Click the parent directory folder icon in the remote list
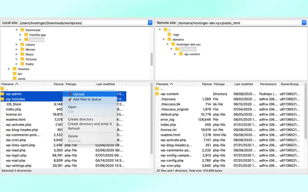308x192 pixels. click(x=157, y=89)
